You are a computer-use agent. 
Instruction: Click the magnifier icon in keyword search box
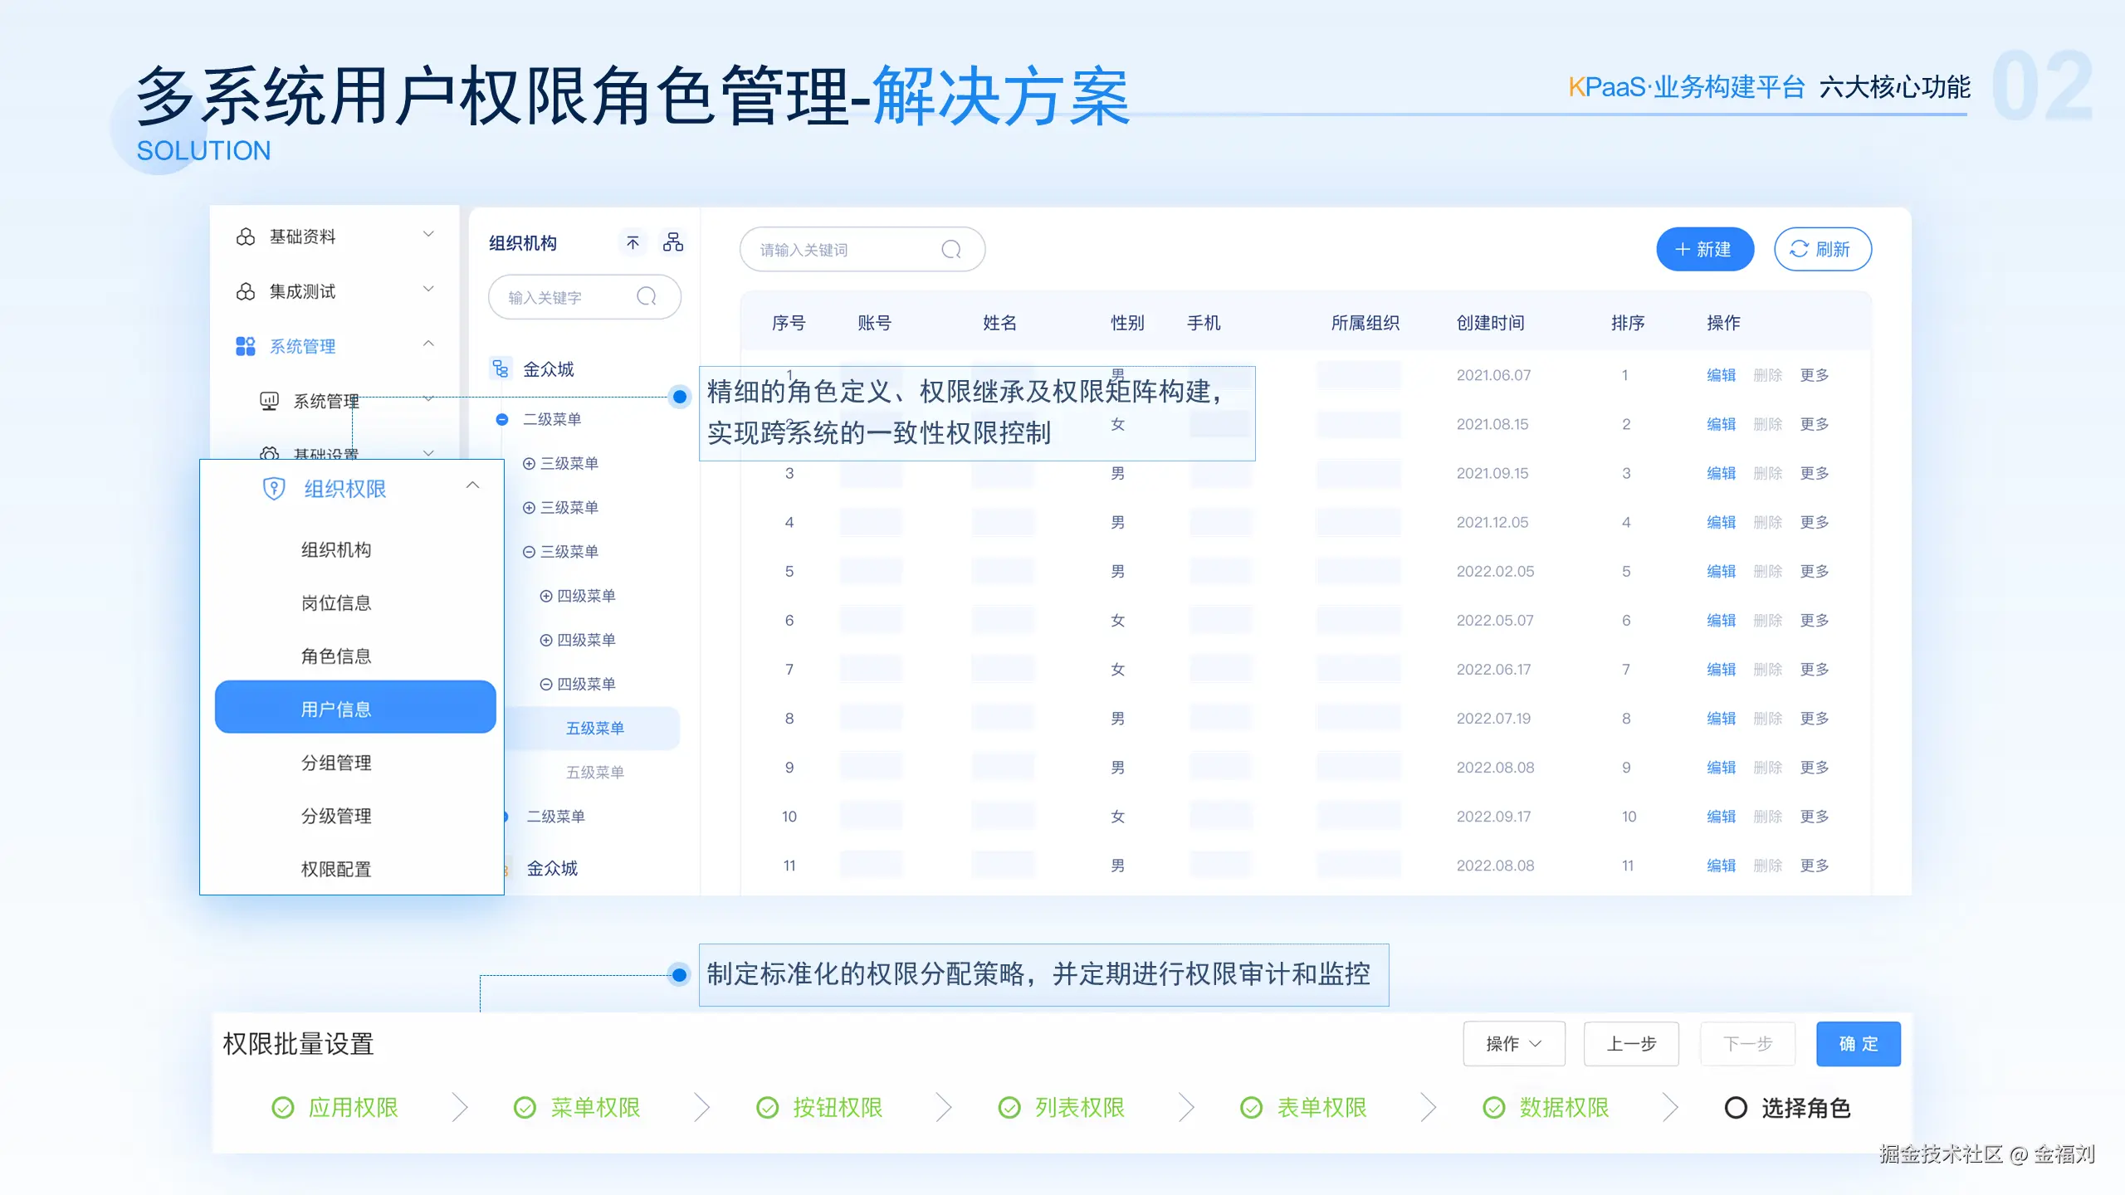(647, 296)
